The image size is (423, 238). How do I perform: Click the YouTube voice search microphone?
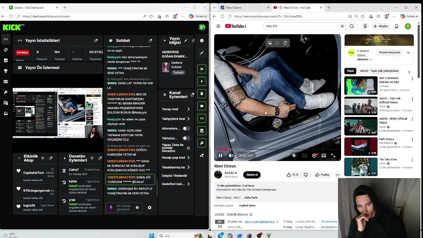point(365,26)
